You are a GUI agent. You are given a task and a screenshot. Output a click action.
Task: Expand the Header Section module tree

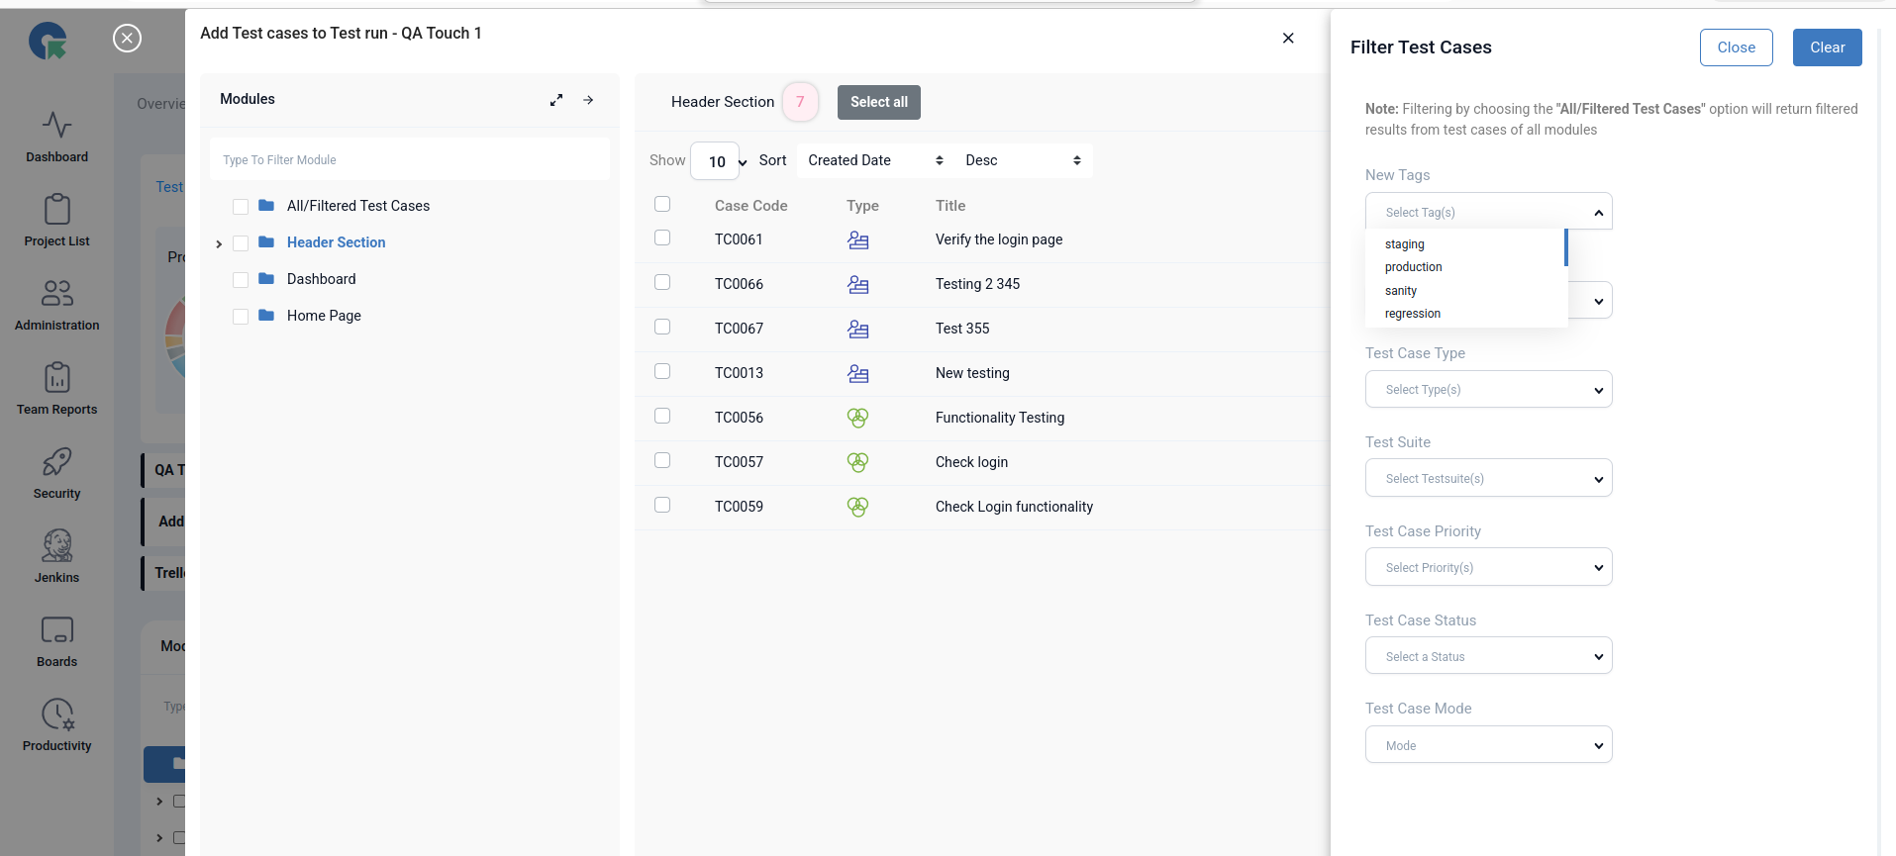point(219,243)
